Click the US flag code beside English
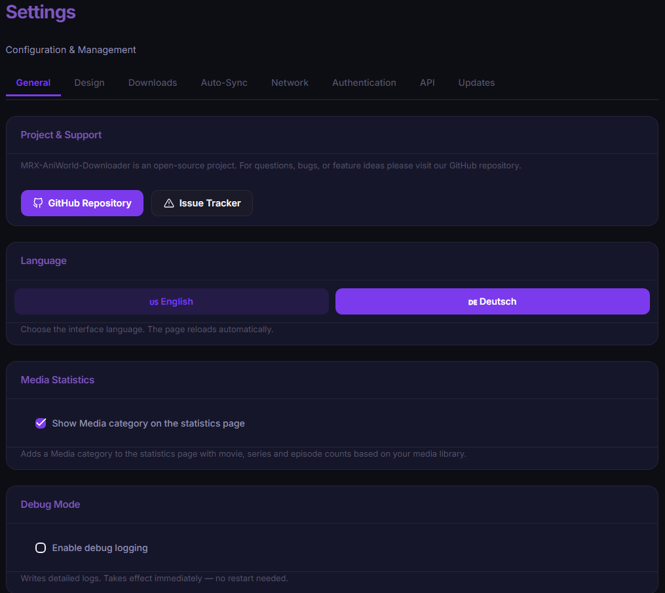The height and width of the screenshot is (593, 665). [154, 302]
